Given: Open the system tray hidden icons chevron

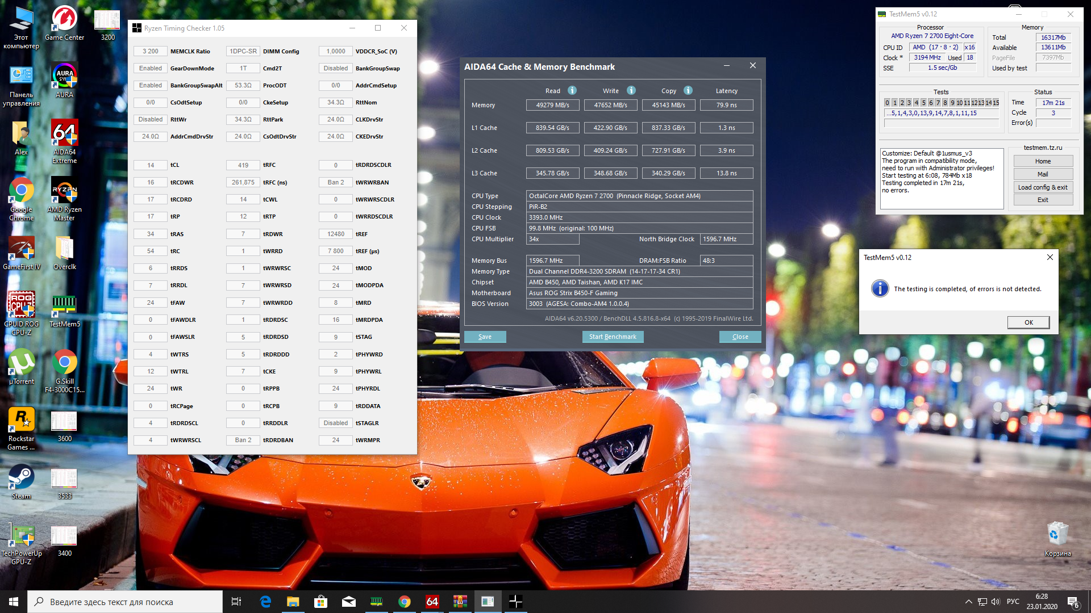Looking at the screenshot, I should point(968,602).
